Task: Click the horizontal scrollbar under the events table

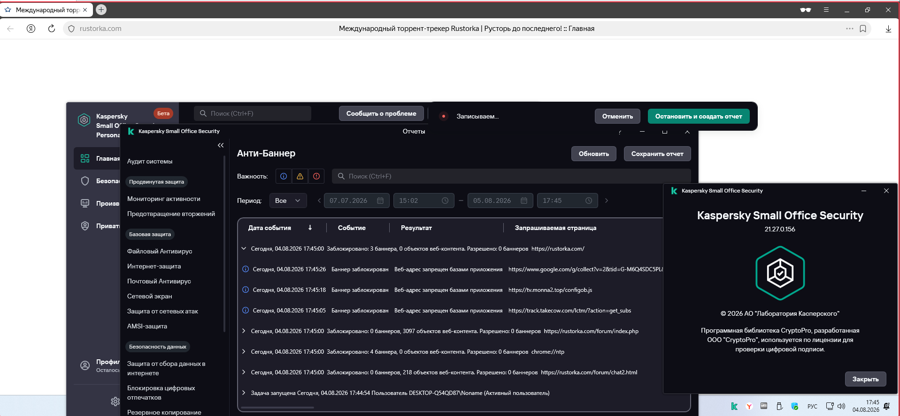Action: coord(278,408)
